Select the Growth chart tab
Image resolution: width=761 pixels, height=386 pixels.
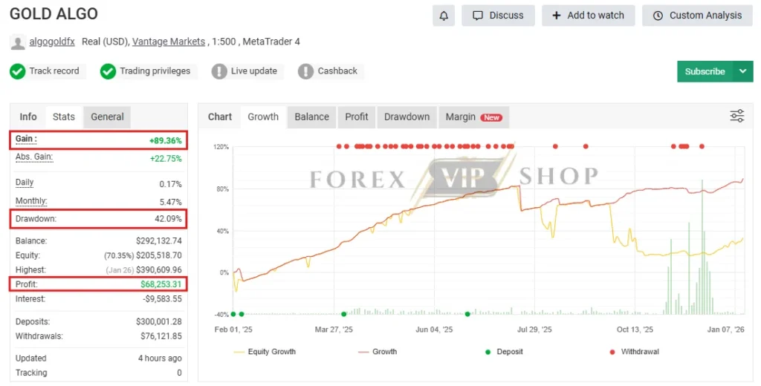click(263, 117)
